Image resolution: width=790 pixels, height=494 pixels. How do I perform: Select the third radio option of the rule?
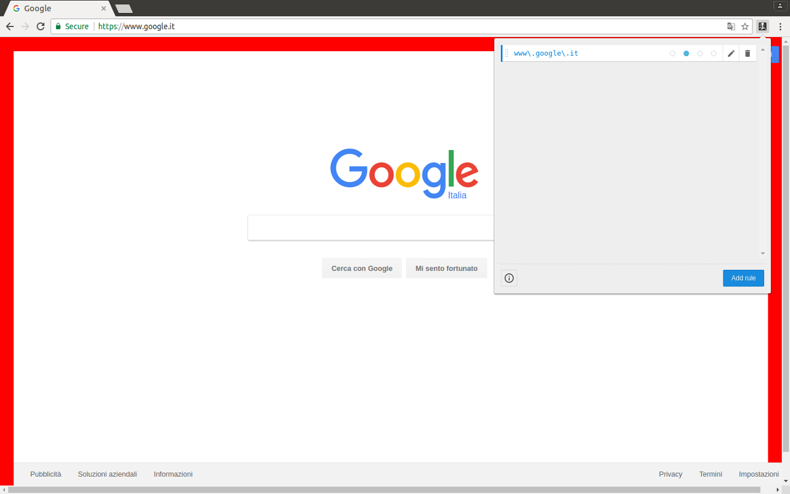(x=700, y=54)
